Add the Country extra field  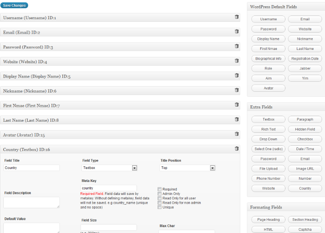click(x=305, y=189)
